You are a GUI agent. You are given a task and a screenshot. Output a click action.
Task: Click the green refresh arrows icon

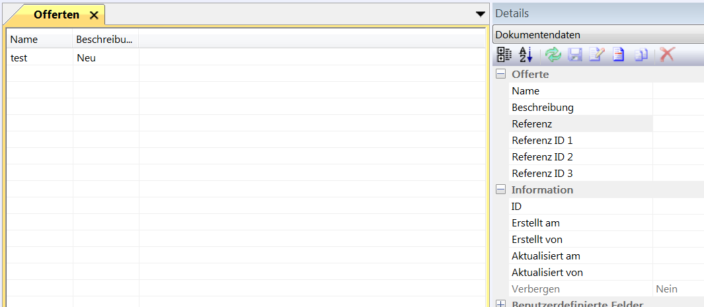pos(553,55)
